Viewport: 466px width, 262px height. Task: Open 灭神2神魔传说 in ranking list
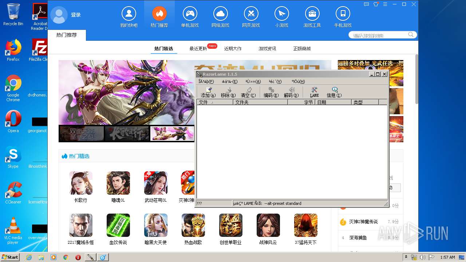pos(363,222)
